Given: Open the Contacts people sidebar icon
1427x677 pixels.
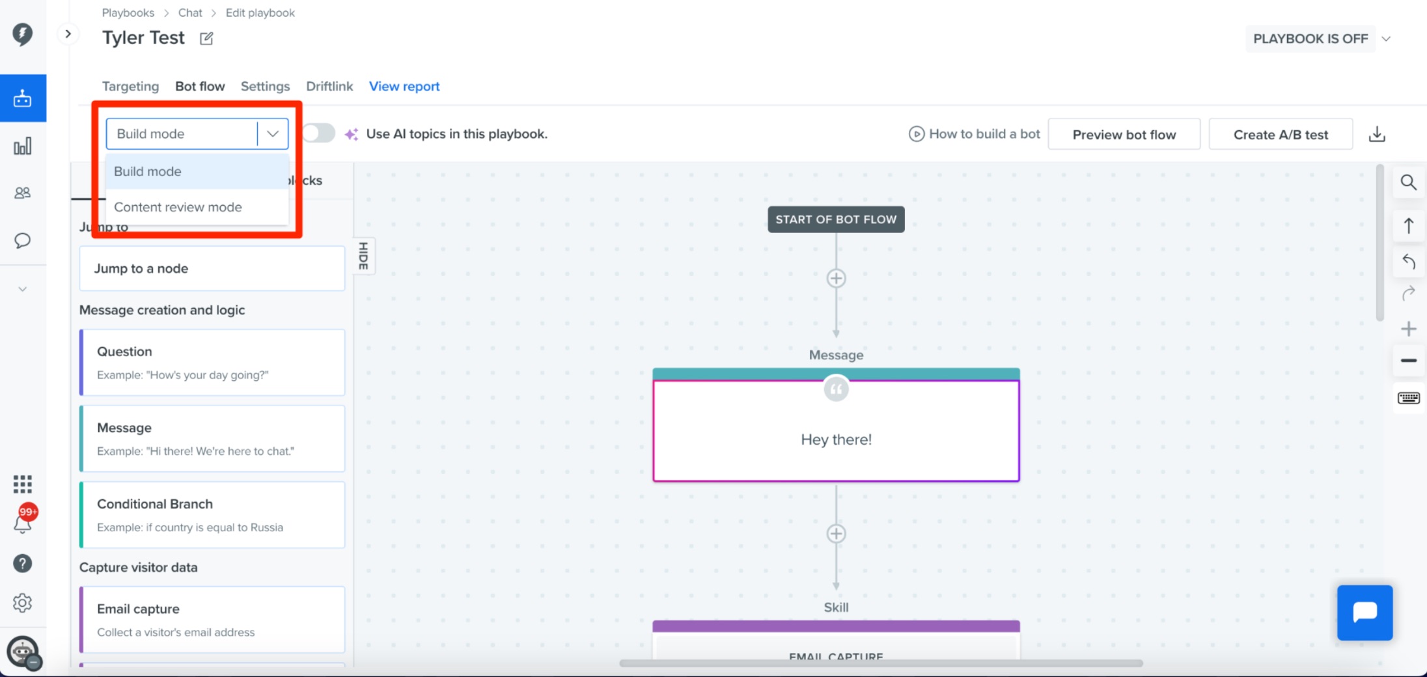Looking at the screenshot, I should (23, 193).
